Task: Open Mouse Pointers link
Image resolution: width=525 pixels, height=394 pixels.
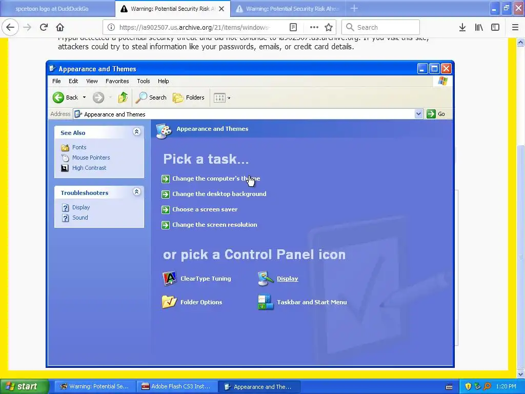Action: [91, 157]
